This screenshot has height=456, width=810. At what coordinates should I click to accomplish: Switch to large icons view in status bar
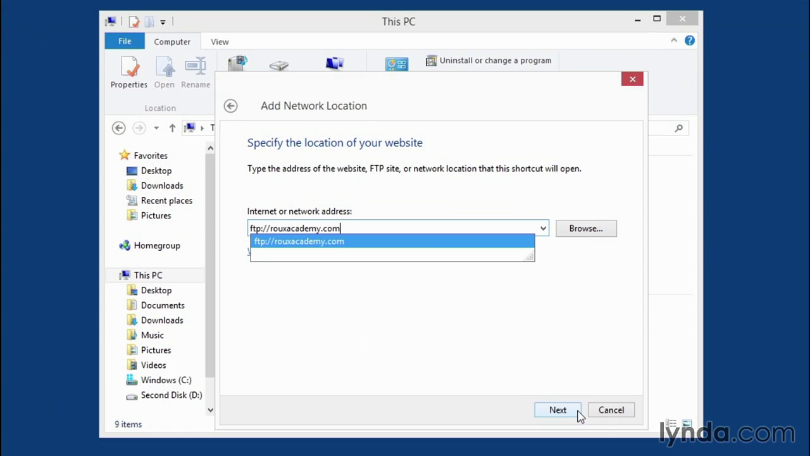pyautogui.click(x=687, y=424)
